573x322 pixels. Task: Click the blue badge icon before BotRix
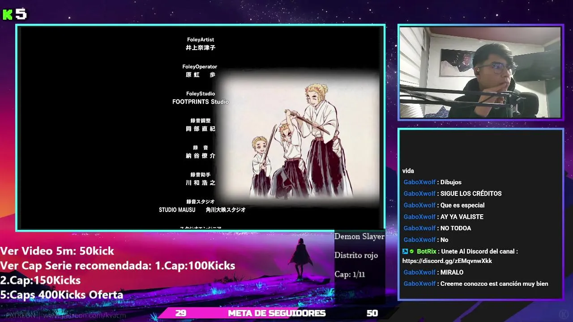(x=405, y=251)
